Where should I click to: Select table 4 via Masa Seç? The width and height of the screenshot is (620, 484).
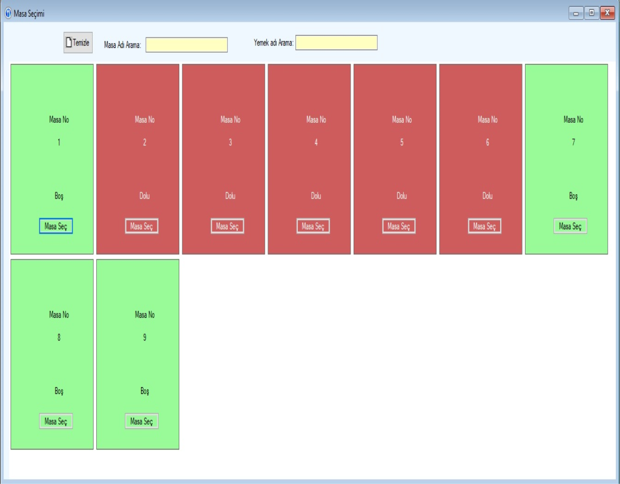[313, 226]
